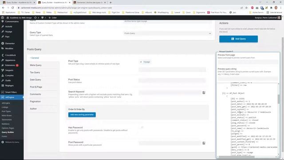Open the Chrome profile avatar
Image resolution: width=284 pixels, height=160 pixels.
pyautogui.click(x=276, y=8)
